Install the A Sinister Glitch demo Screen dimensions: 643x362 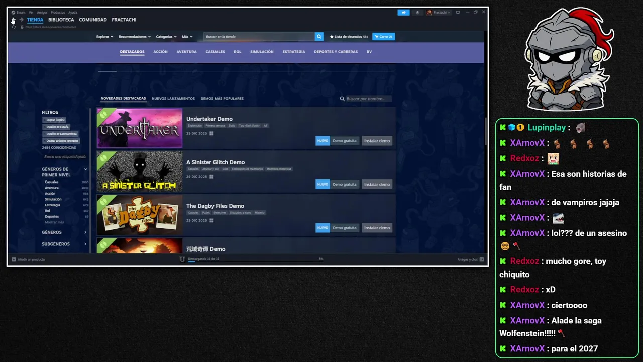(x=377, y=184)
